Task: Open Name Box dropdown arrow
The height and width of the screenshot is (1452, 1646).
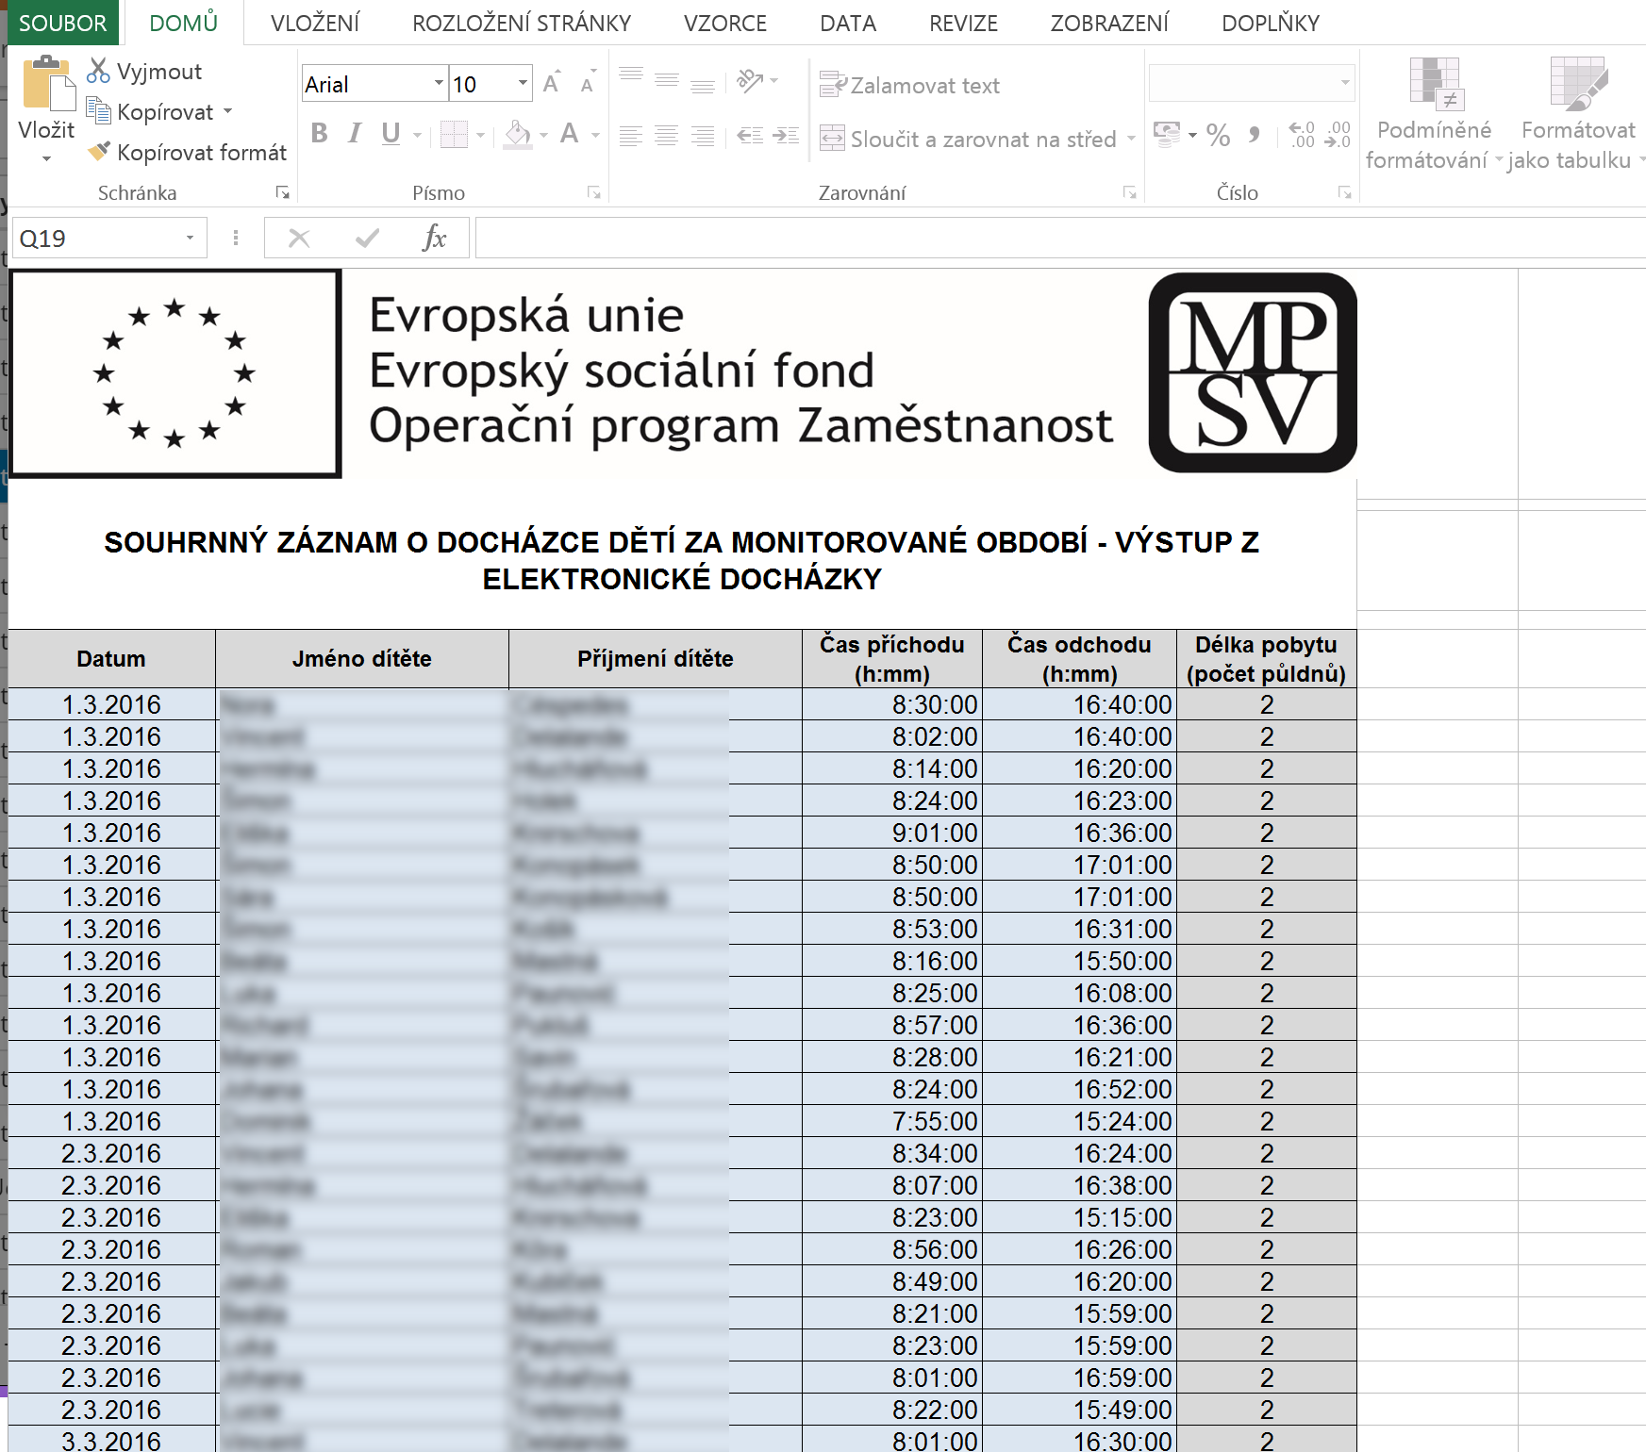Action: click(x=190, y=238)
